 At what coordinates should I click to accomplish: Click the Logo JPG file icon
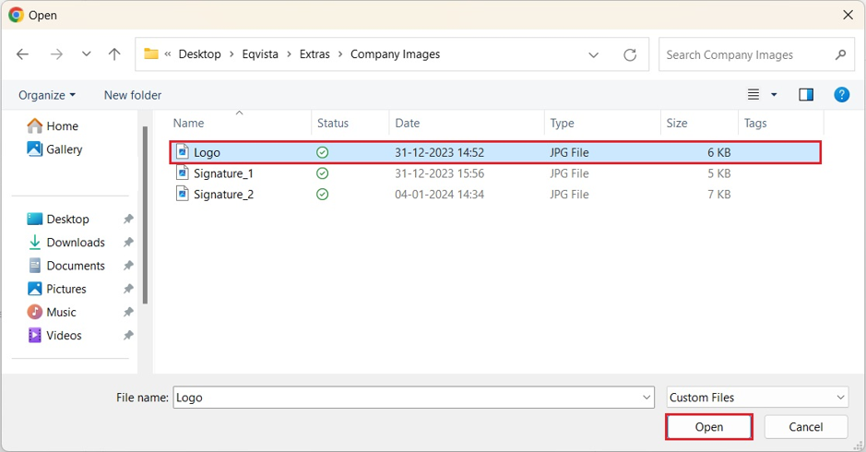[x=183, y=152]
